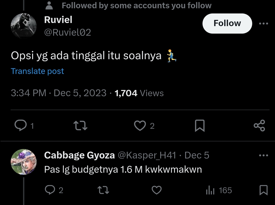This screenshot has width=275, height=205.
Task: Repost Ruviel's post
Action: point(81,126)
